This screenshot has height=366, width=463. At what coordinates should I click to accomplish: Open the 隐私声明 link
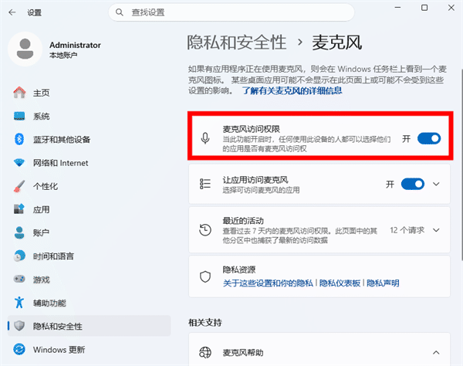[x=383, y=283]
